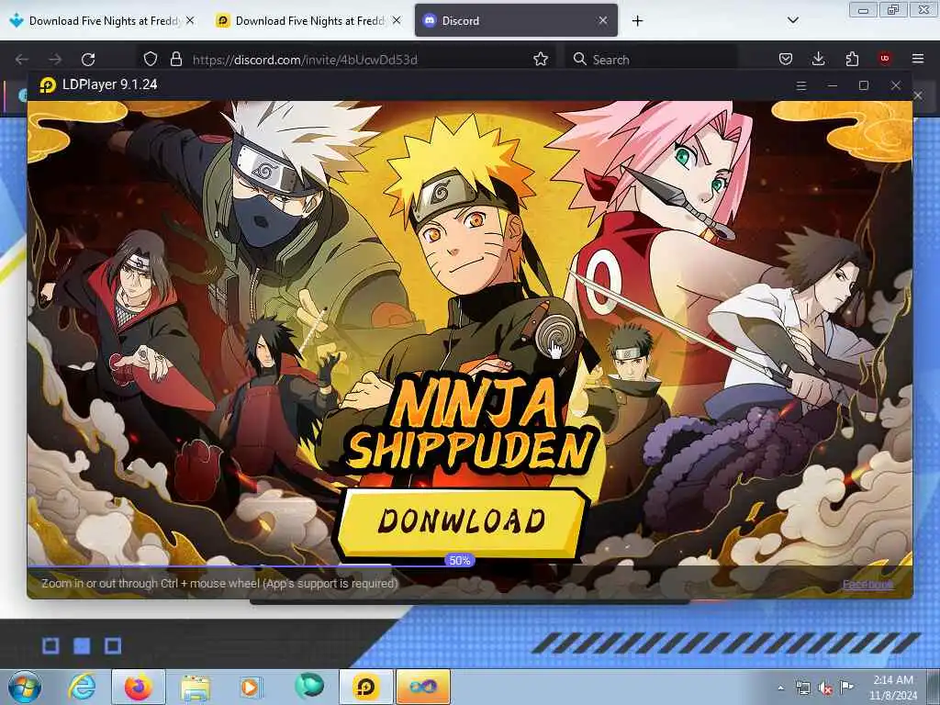Show hidden system tray icons

point(780,688)
